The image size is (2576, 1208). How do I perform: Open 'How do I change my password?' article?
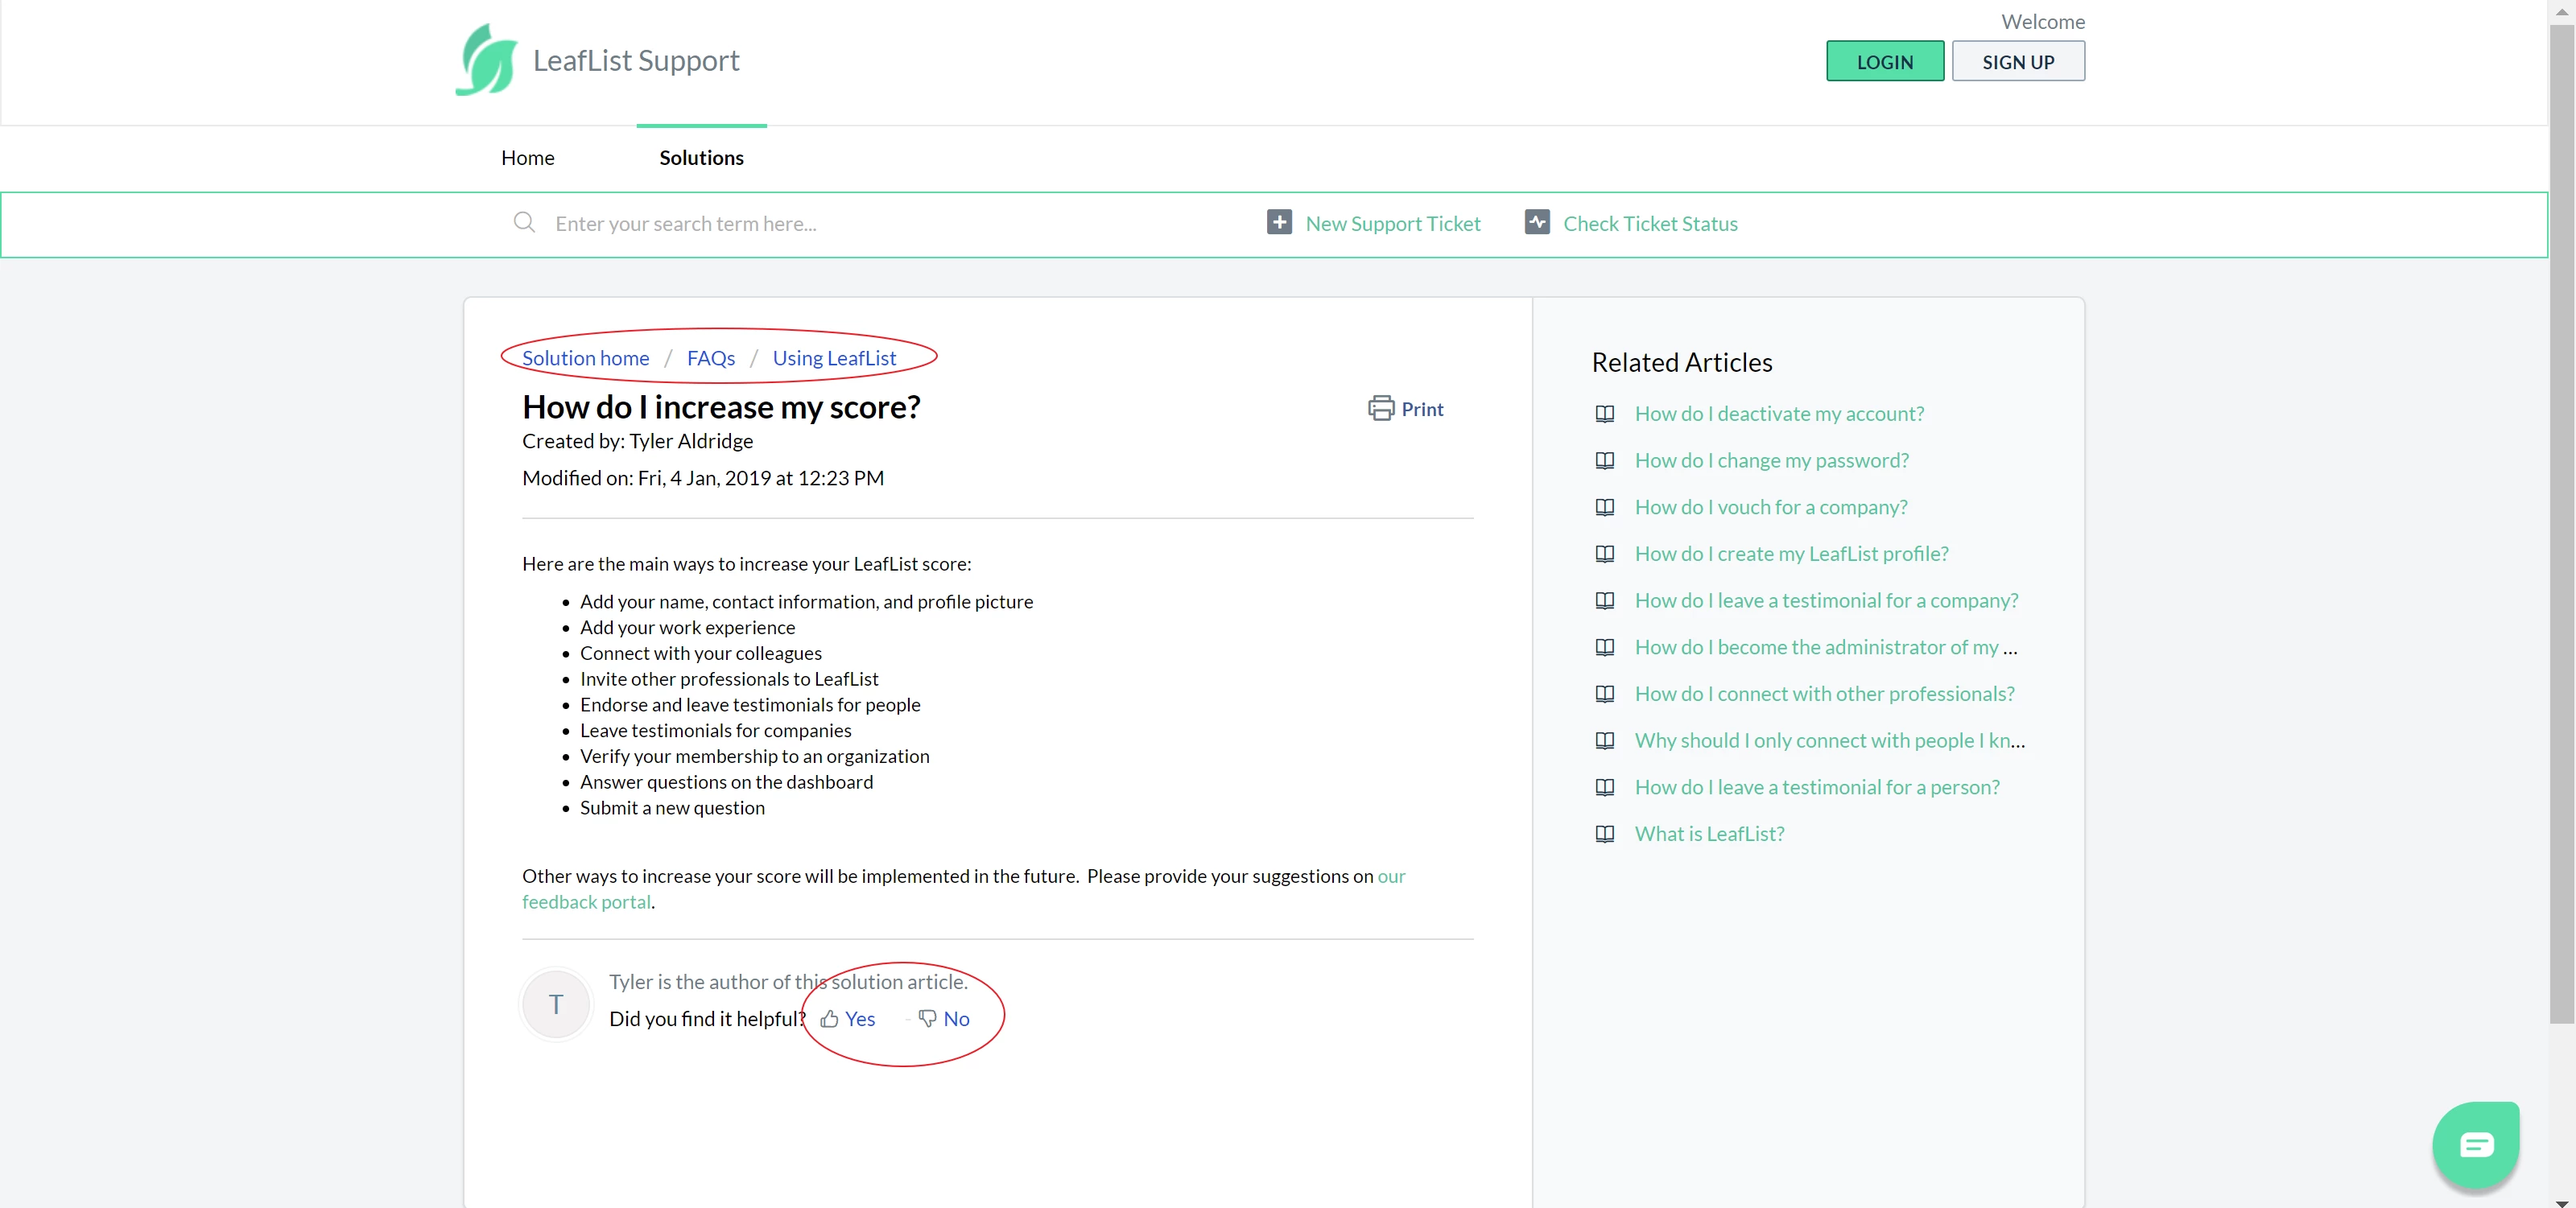pyautogui.click(x=1771, y=461)
